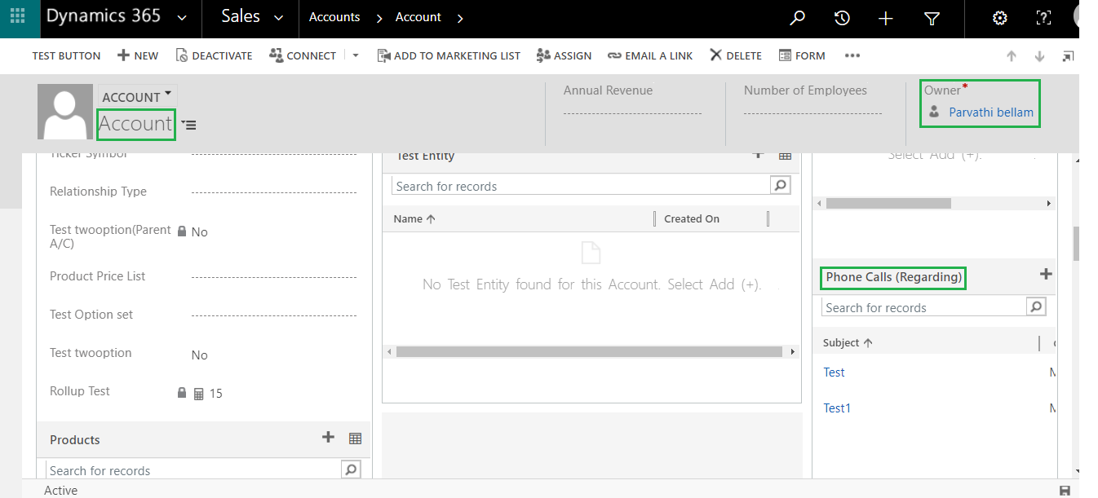Expand the CONNECT dropdown arrow
The image size is (1098, 498).
click(x=356, y=55)
